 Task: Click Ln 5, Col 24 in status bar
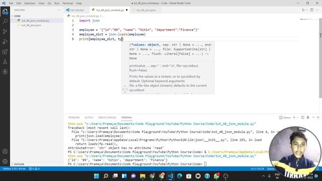[257, 169]
